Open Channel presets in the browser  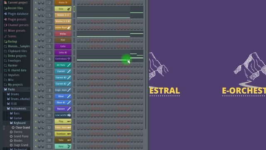pyautogui.click(x=16, y=25)
